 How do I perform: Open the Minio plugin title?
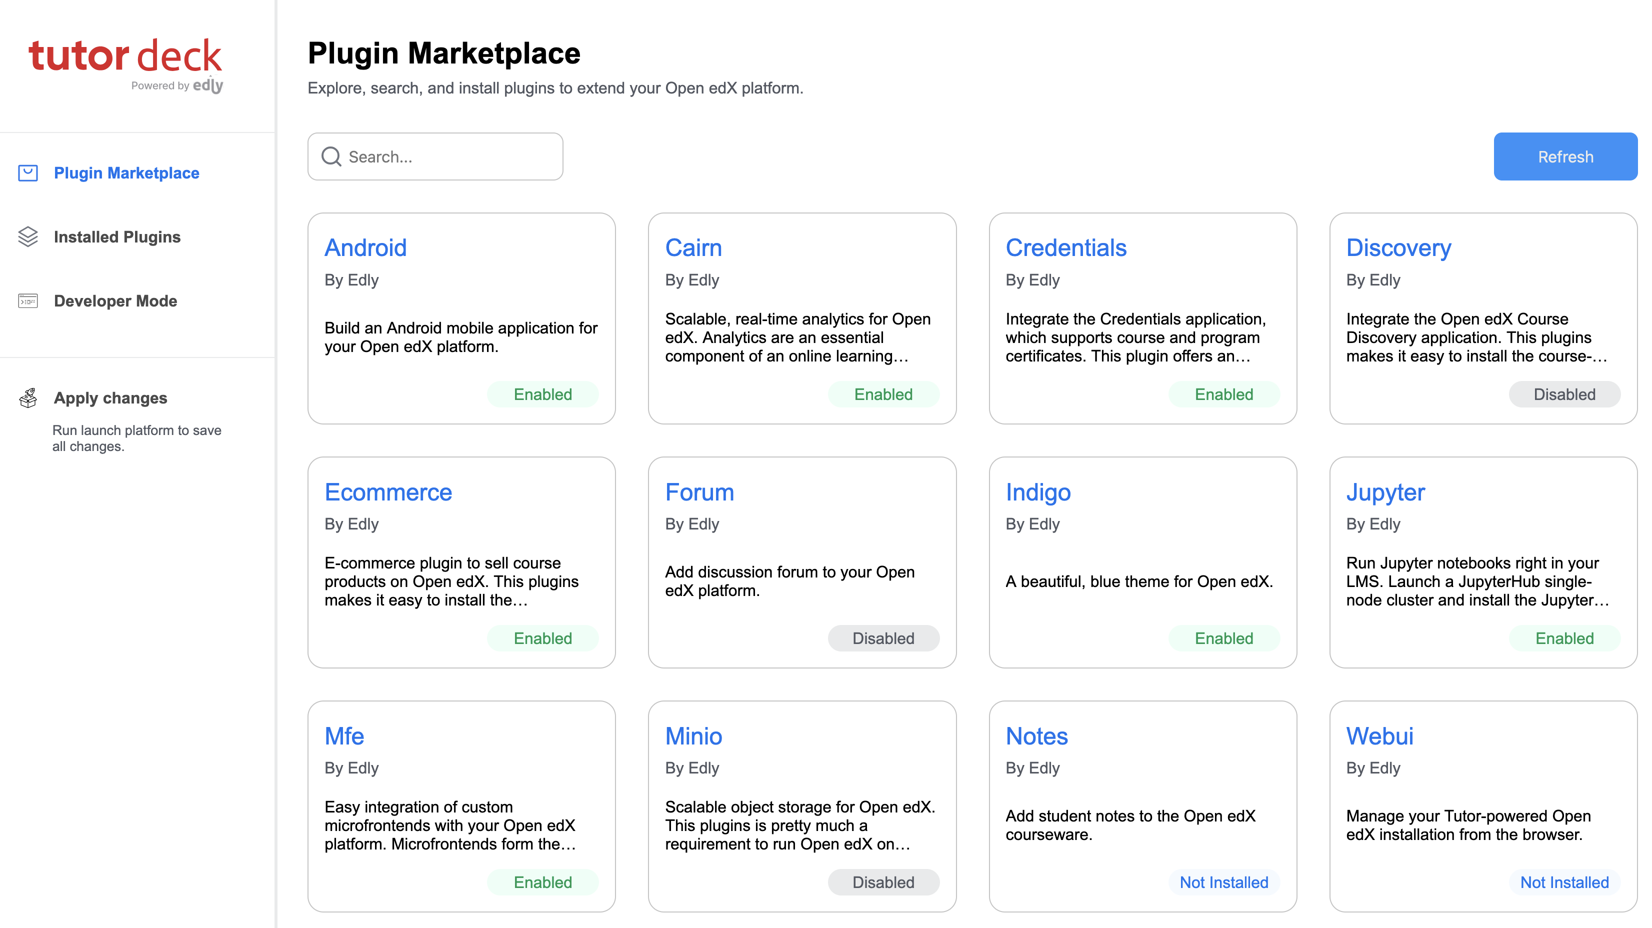point(694,735)
